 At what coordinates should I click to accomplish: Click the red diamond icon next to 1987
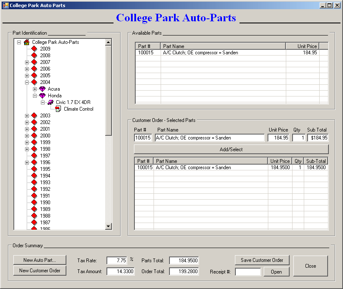[34, 223]
